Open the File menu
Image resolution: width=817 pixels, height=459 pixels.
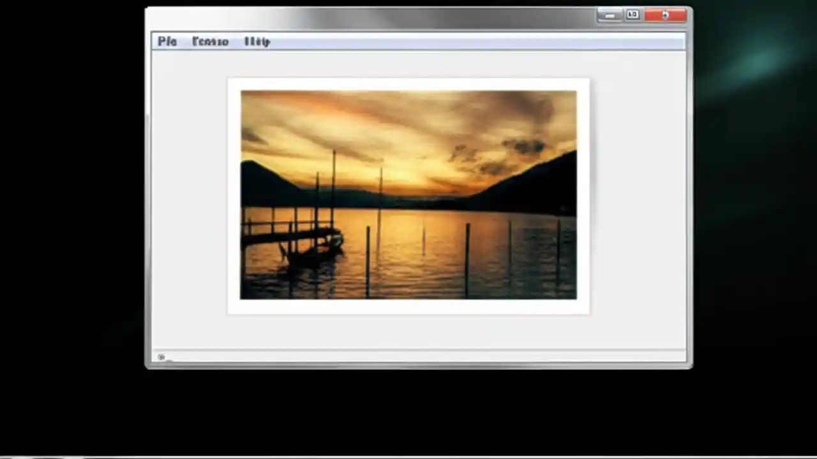point(167,41)
